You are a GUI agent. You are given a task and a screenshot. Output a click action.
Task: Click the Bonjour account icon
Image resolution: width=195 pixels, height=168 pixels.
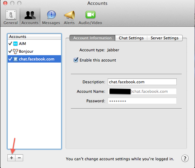(x=15, y=51)
